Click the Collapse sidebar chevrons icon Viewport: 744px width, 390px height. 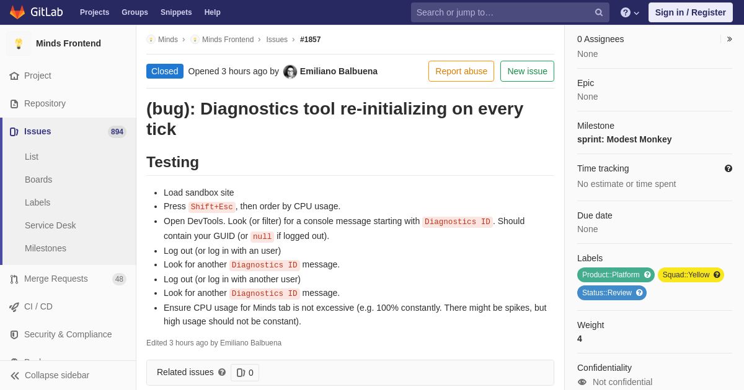pos(15,376)
